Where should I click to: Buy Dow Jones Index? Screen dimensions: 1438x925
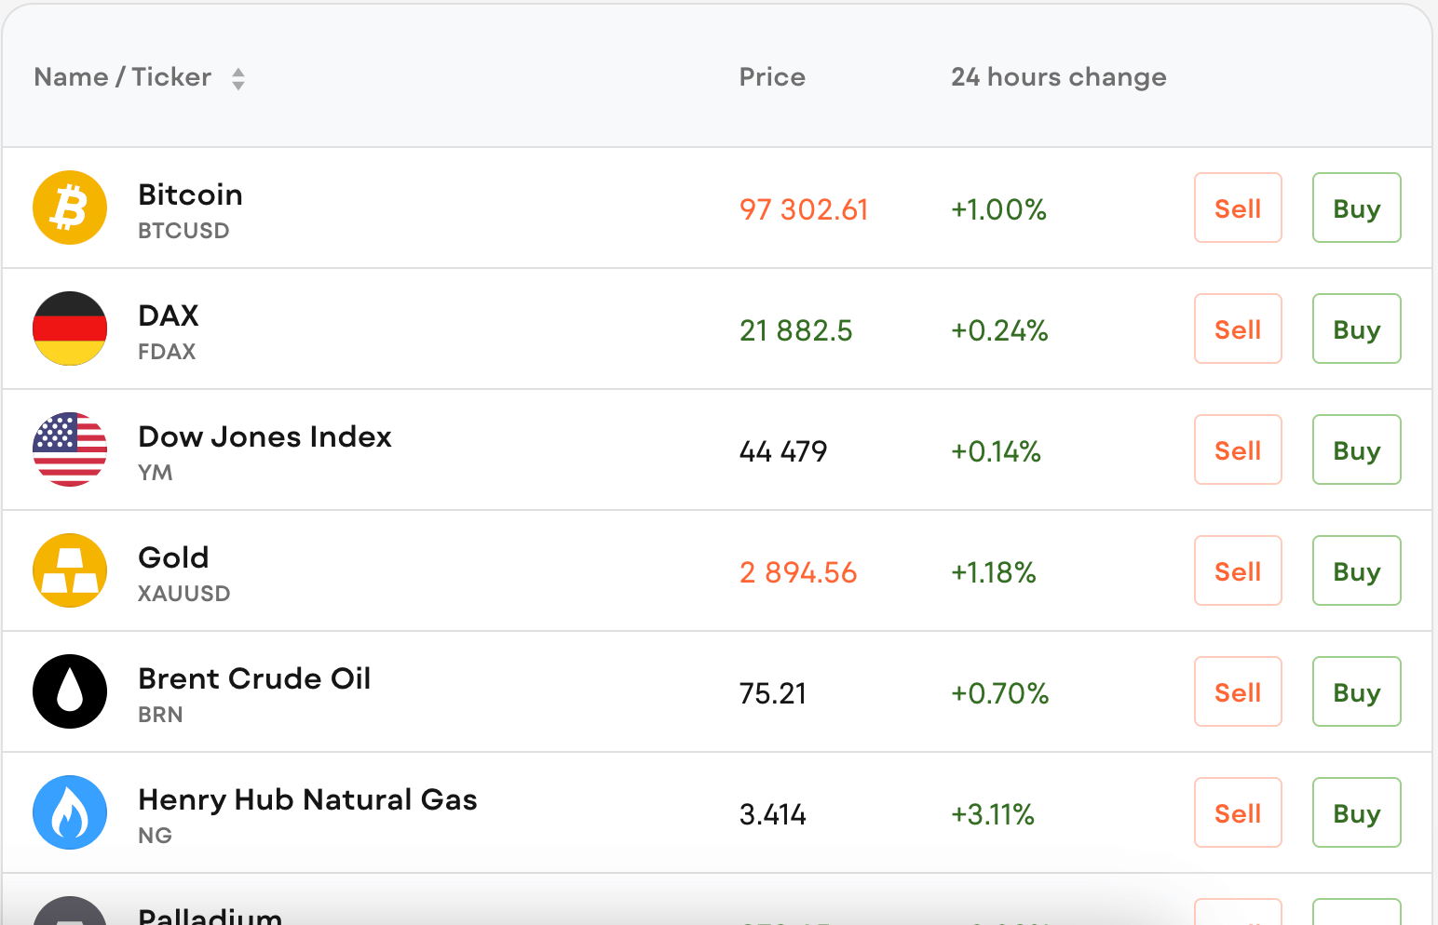click(x=1357, y=449)
